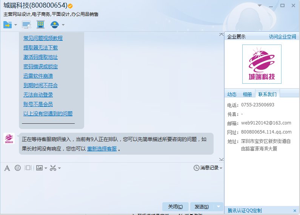Open link 无法自动登录
This screenshot has width=300, height=215.
click(38, 95)
